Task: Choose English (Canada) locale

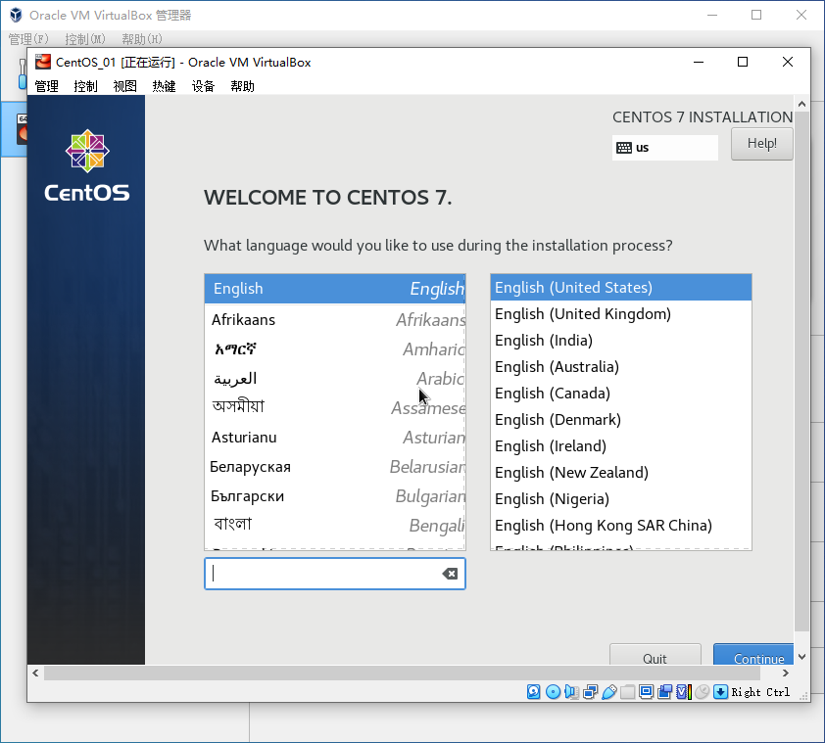Action: (x=621, y=394)
